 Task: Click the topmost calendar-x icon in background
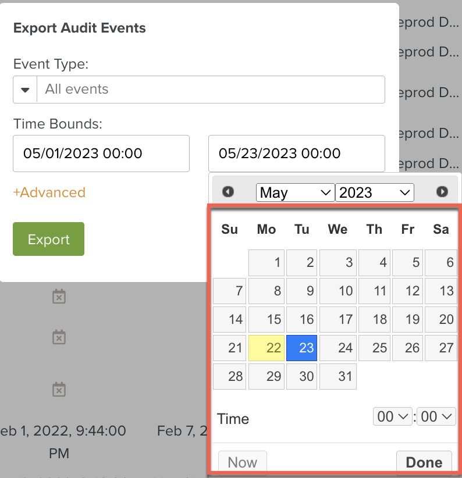[x=59, y=297]
